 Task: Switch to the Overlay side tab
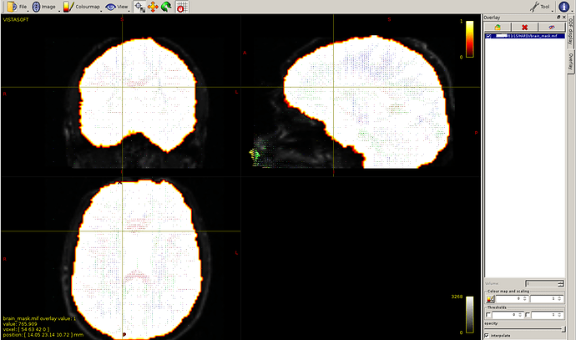pyautogui.click(x=571, y=61)
